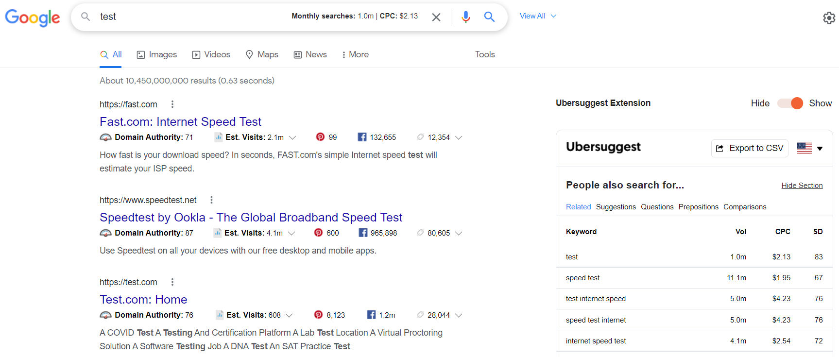This screenshot has height=357, width=839.
Task: Open three-dot menu next to test.com URL
Action: coord(172,282)
